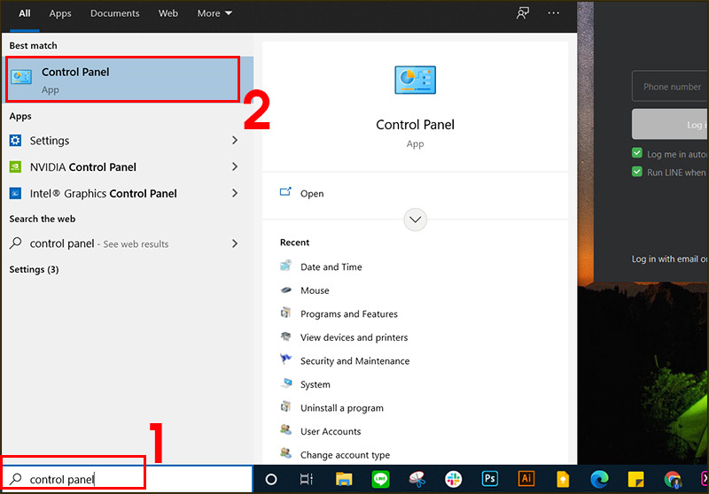Open Change account type from Recent
This screenshot has height=494, width=709.
pyautogui.click(x=345, y=455)
